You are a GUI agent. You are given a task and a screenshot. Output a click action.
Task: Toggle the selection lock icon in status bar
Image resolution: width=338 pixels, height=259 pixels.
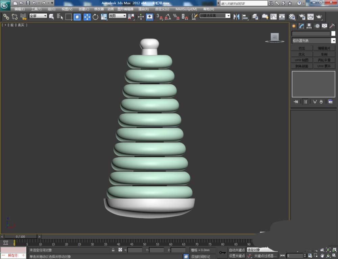click(x=113, y=250)
